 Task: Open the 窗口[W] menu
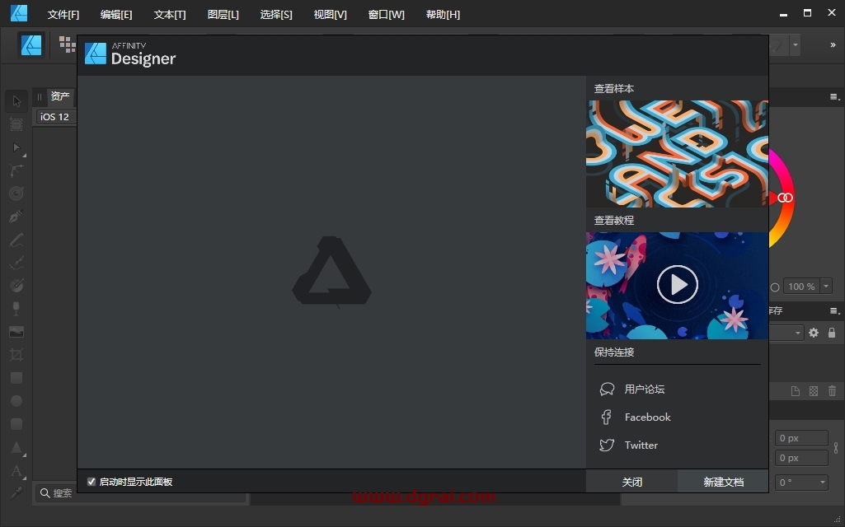tap(386, 15)
